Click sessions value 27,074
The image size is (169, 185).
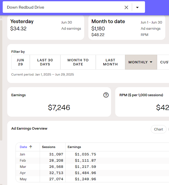(56, 179)
